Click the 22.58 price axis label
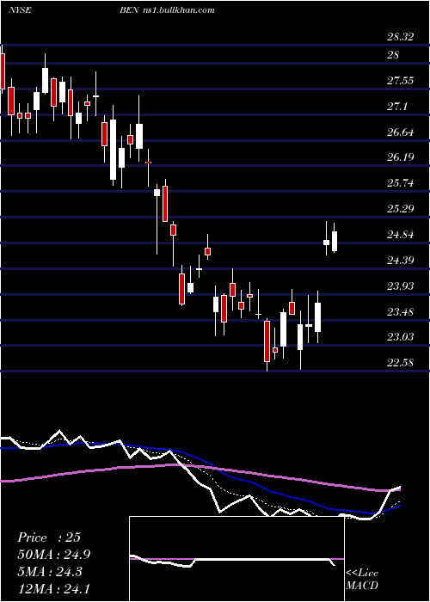This screenshot has width=430, height=602. [x=400, y=363]
